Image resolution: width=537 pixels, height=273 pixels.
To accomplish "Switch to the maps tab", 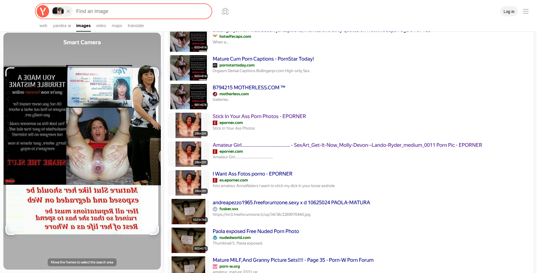I will [x=117, y=26].
